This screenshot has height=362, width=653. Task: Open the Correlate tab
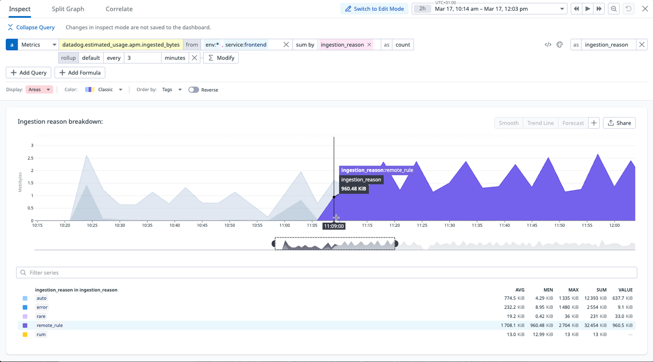pyautogui.click(x=119, y=9)
